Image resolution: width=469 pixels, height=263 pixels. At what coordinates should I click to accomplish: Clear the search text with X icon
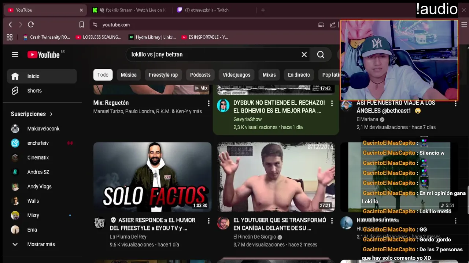pyautogui.click(x=304, y=54)
